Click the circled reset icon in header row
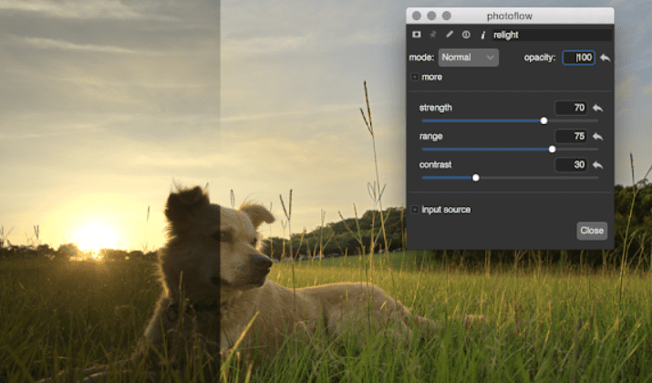 point(466,35)
